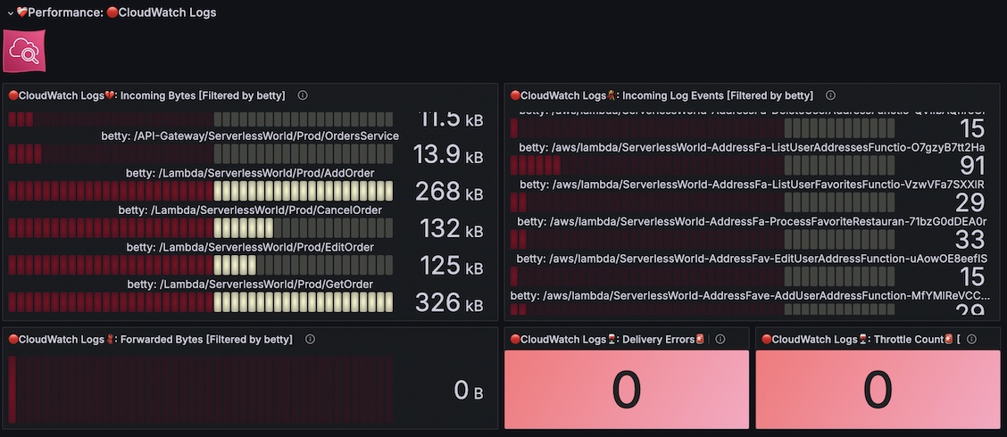Screen dimensions: 1007x437
Task: Select the Prod/EditOrder log group label
Action: pyautogui.click(x=251, y=248)
